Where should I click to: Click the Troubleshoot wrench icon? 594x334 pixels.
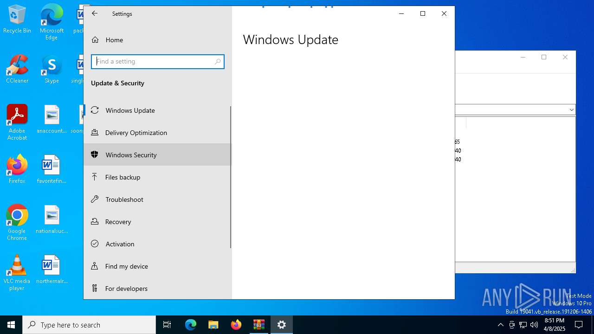tap(95, 199)
